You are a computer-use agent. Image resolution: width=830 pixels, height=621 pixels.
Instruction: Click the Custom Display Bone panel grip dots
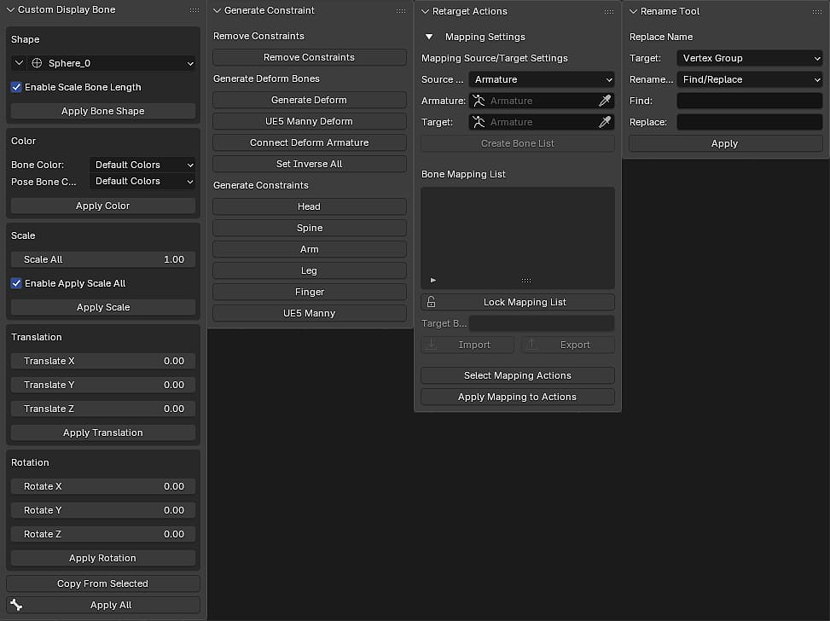(x=194, y=10)
